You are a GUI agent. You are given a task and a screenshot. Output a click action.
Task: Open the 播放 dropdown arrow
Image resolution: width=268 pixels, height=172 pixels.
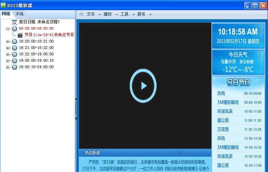coord(117,15)
